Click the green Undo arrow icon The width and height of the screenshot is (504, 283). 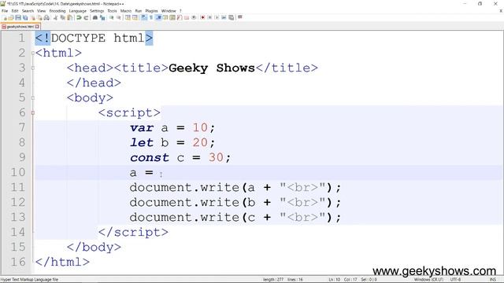(79, 17)
